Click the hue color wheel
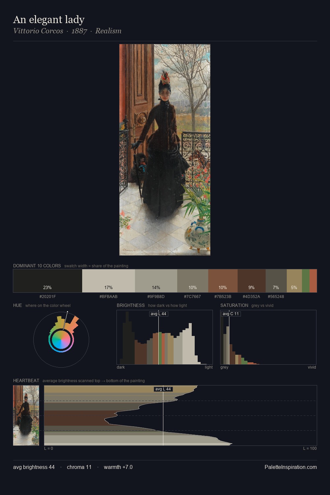This screenshot has width=330, height=495. point(61,340)
